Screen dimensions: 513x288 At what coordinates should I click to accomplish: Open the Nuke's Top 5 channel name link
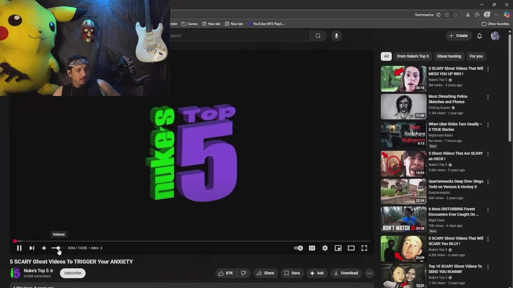click(x=36, y=271)
